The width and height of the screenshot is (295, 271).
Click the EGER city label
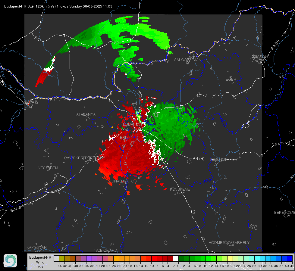(x=231, y=79)
